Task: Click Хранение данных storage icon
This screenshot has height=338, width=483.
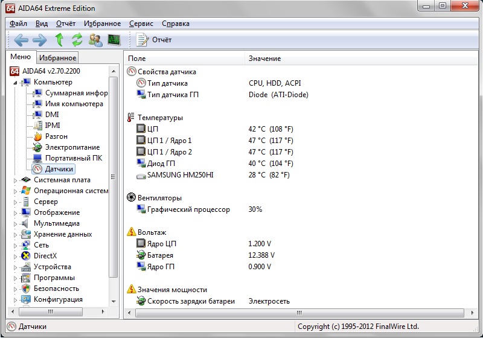Action: point(26,234)
